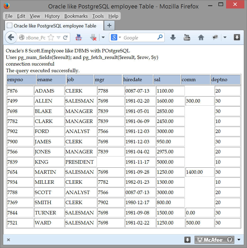Close the add-on bar with the X
Viewport: 247px width, 248px height.
[8, 240]
